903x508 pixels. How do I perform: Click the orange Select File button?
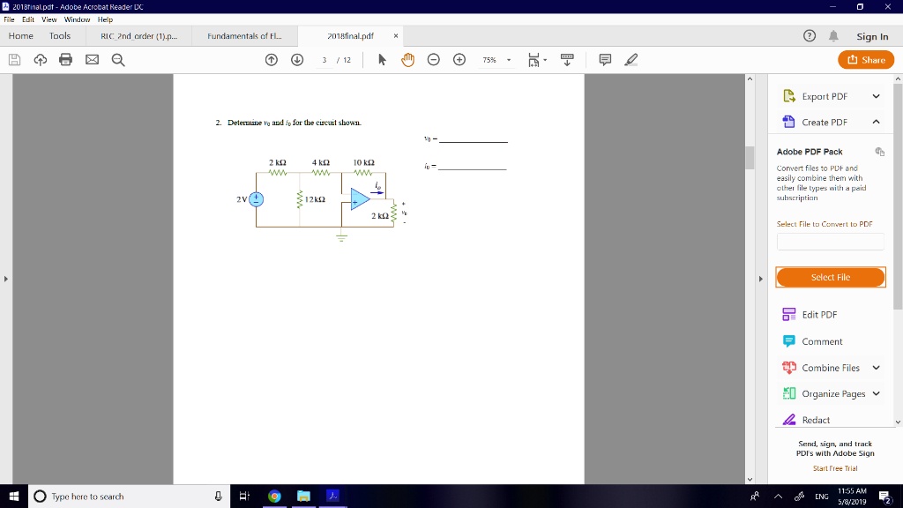coord(830,277)
